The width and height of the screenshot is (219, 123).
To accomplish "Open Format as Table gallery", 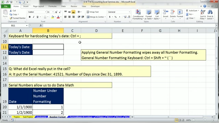I will [149, 15].
